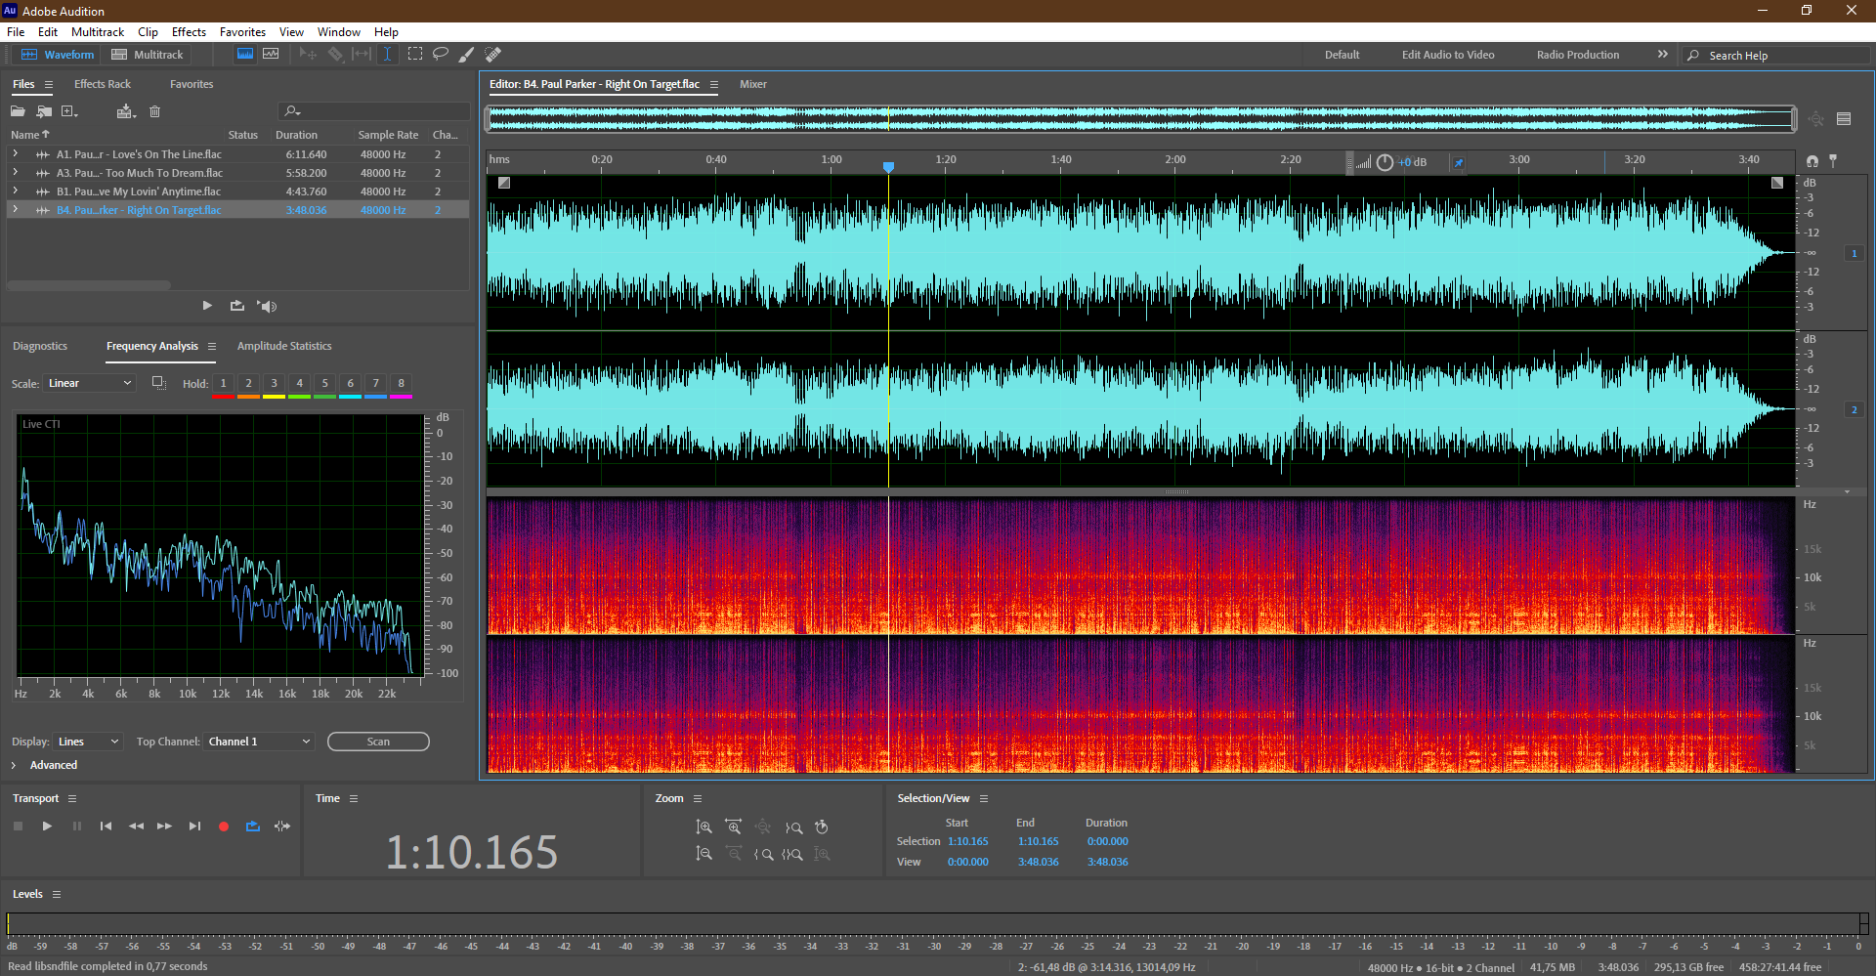This screenshot has height=976, width=1876.
Task: Click the Play button in Transport
Action: pos(47,827)
